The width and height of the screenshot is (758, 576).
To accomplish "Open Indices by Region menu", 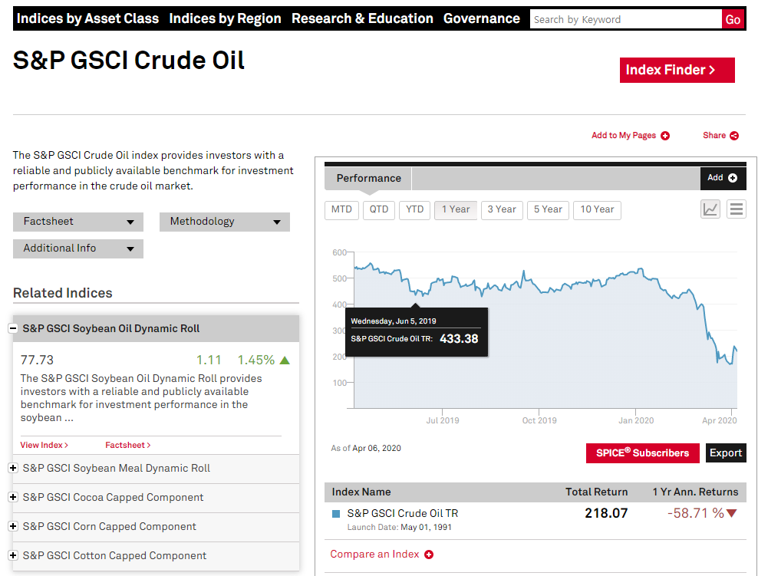I will pos(225,18).
